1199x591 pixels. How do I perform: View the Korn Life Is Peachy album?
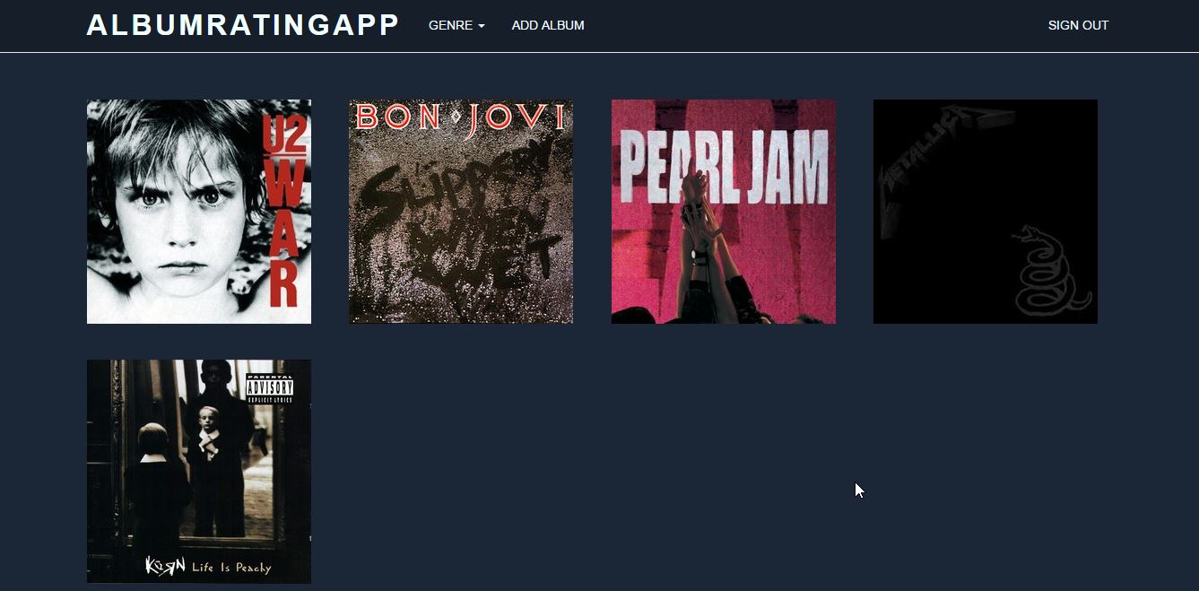[199, 472]
